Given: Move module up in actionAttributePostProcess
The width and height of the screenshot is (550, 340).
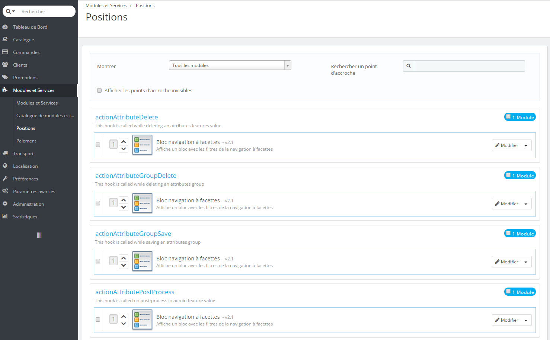Looking at the screenshot, I should 124,317.
